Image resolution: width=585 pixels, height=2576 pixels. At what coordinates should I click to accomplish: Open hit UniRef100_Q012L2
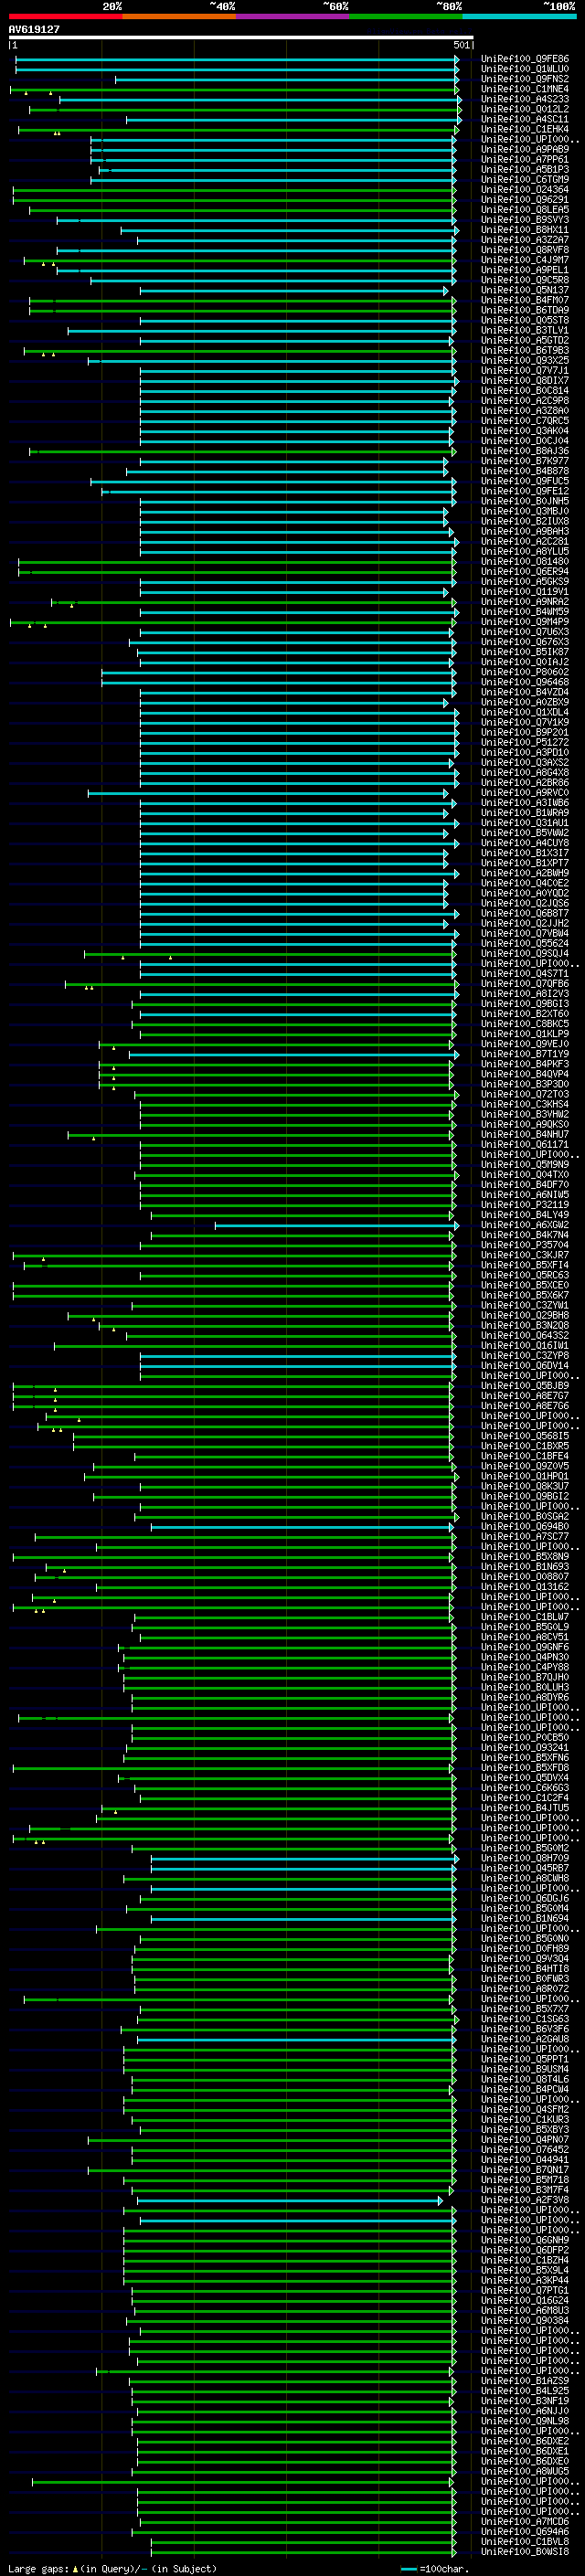525,109
